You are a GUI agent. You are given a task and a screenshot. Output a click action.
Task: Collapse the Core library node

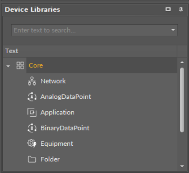coord(8,66)
